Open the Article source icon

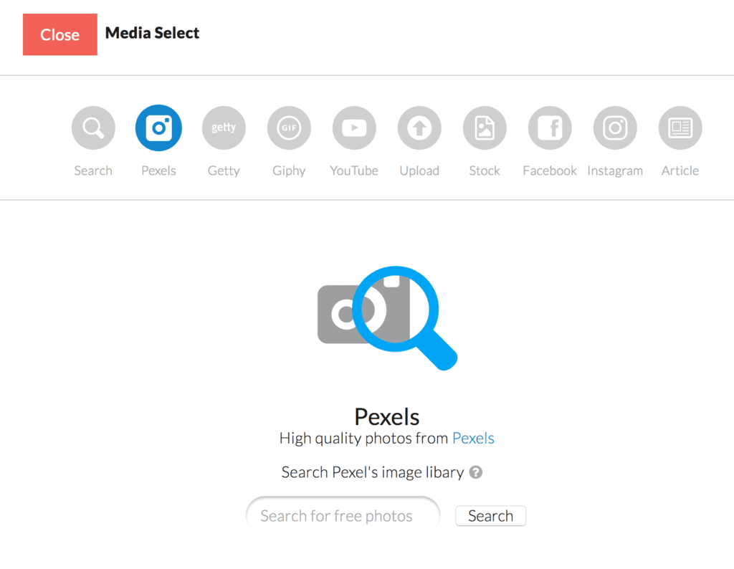(680, 128)
